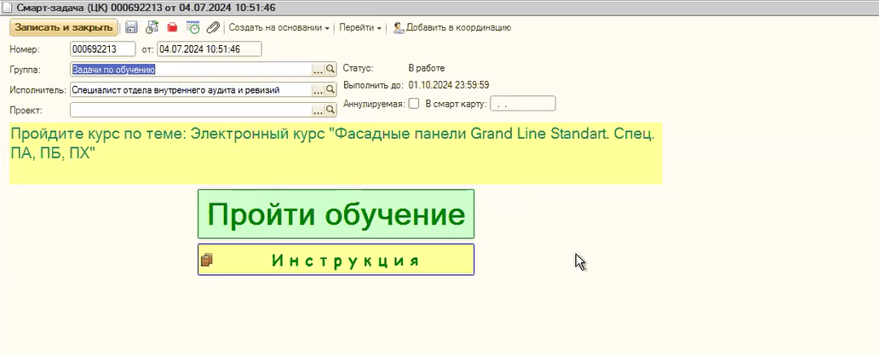The height and width of the screenshot is (354, 879).
Task: Open the magnifier lookup for Исполнитель
Action: click(x=330, y=89)
